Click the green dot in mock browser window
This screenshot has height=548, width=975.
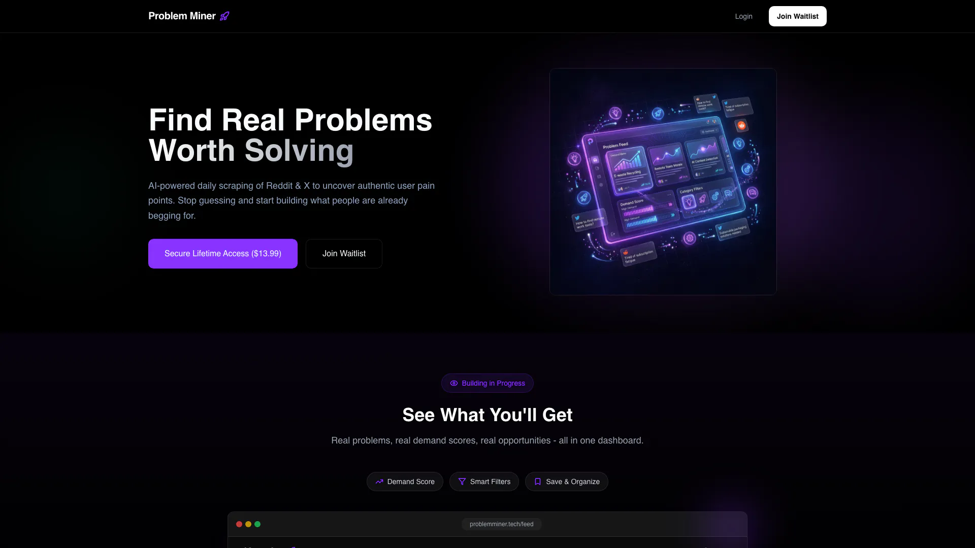[x=257, y=524]
